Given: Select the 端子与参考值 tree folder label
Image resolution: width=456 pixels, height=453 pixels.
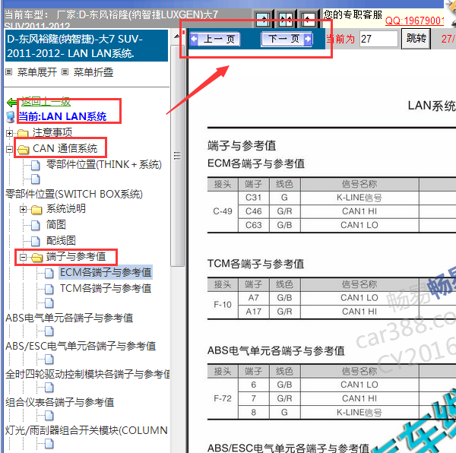Looking at the screenshot, I should pos(76,256).
